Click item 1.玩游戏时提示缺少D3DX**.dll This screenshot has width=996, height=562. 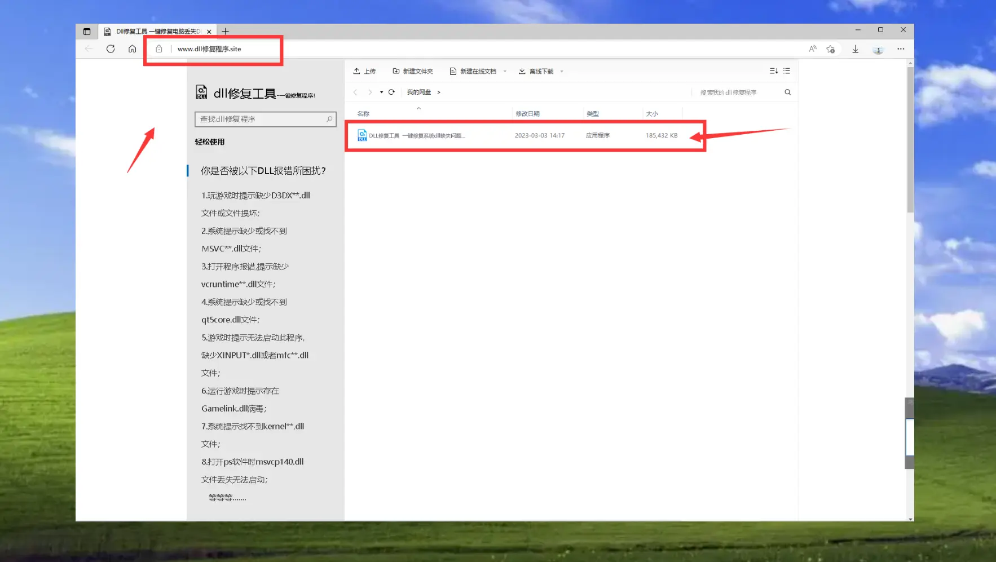256,196
